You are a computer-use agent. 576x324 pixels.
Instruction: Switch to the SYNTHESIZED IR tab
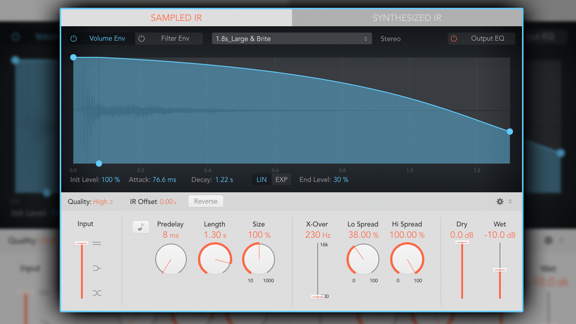[407, 18]
